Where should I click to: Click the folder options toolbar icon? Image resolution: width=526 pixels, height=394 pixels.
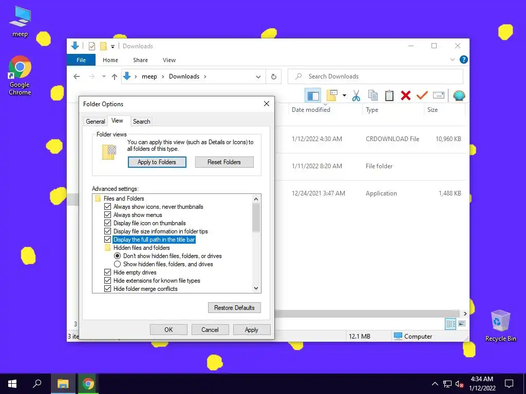[332, 95]
